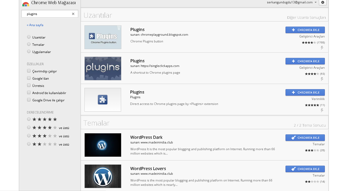This screenshot has width=339, height=191.
Task: Click '2 / 2 Tema Sonucu' text
Action: (x=310, y=125)
